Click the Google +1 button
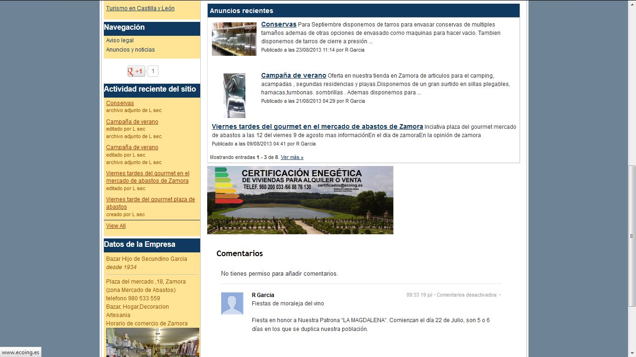This screenshot has height=357, width=636. click(x=136, y=71)
